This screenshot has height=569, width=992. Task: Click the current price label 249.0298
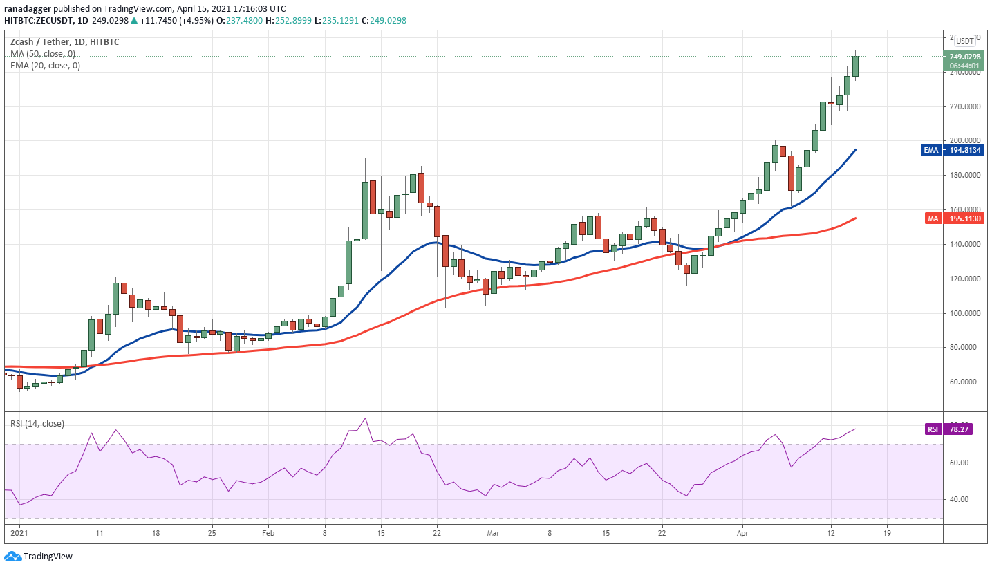pyautogui.click(x=965, y=57)
